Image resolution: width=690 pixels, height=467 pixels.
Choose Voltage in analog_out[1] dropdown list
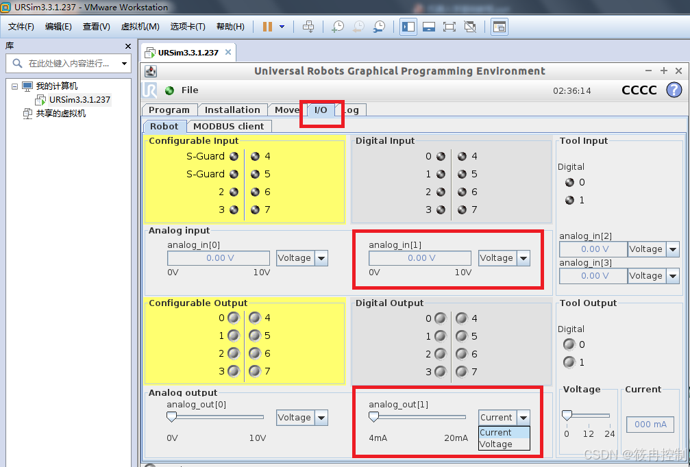tap(504, 444)
